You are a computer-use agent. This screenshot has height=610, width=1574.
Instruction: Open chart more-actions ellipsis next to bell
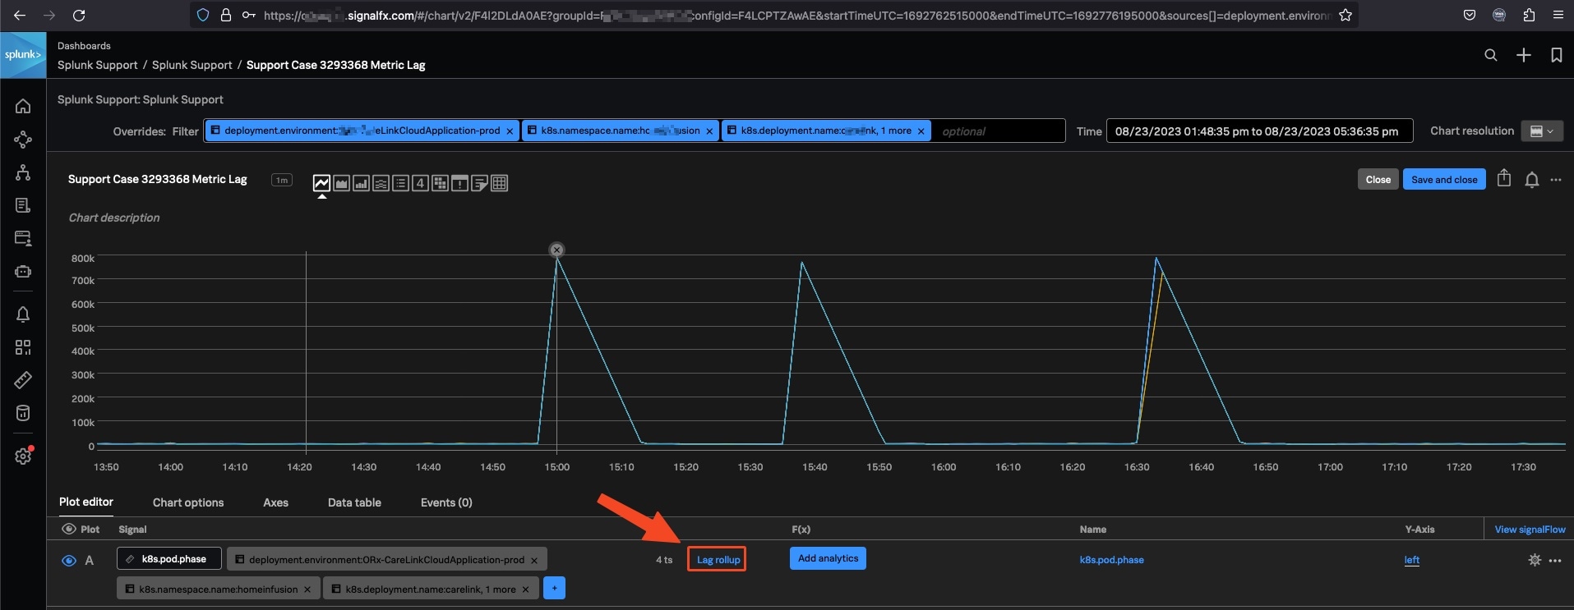[x=1556, y=180]
